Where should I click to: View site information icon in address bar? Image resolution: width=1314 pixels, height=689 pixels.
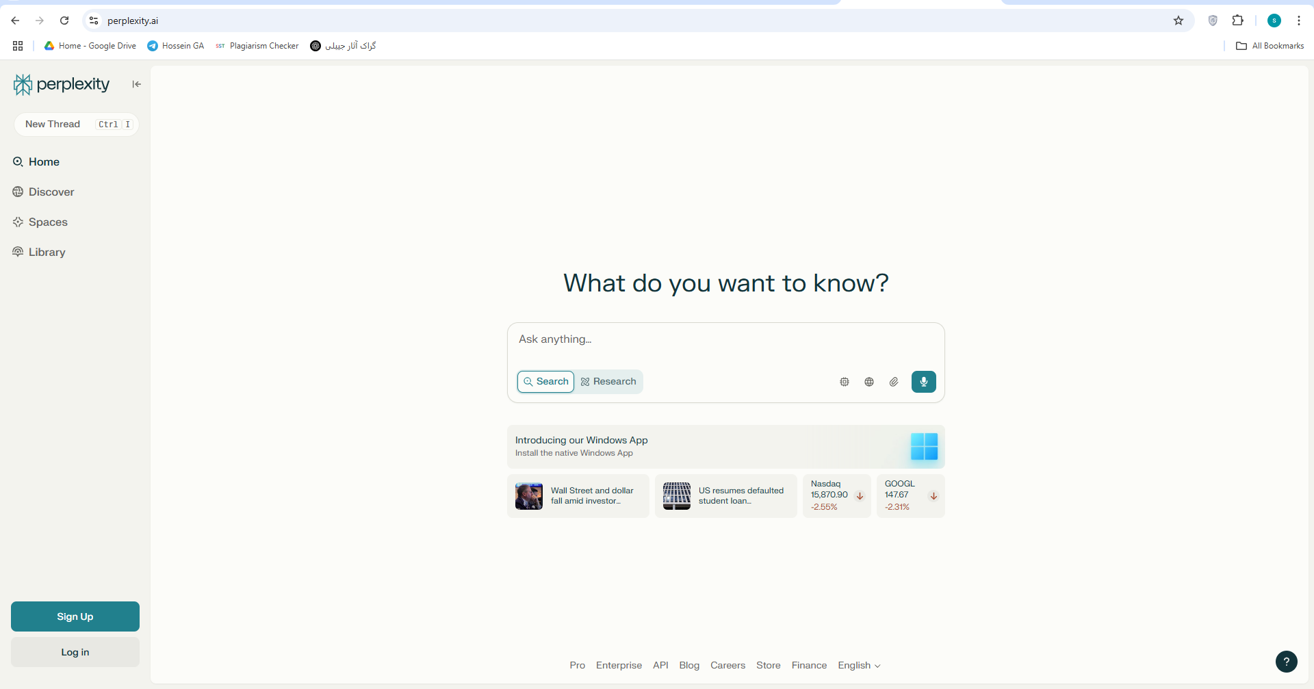pyautogui.click(x=94, y=21)
